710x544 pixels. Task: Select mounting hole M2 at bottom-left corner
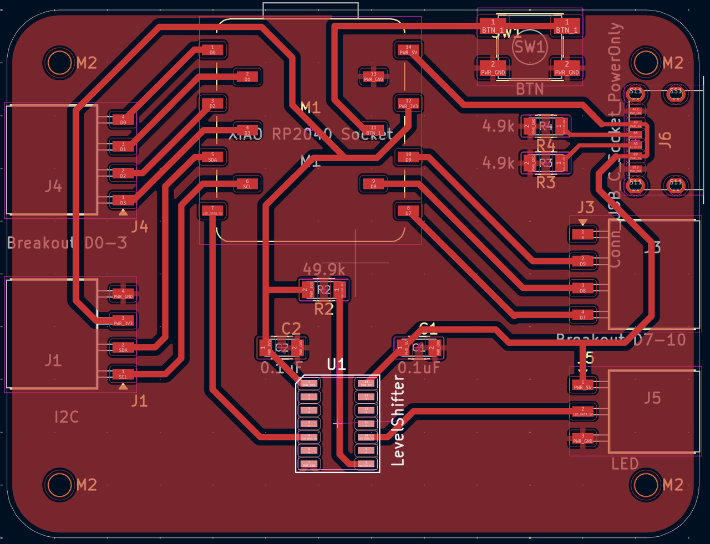(x=59, y=484)
